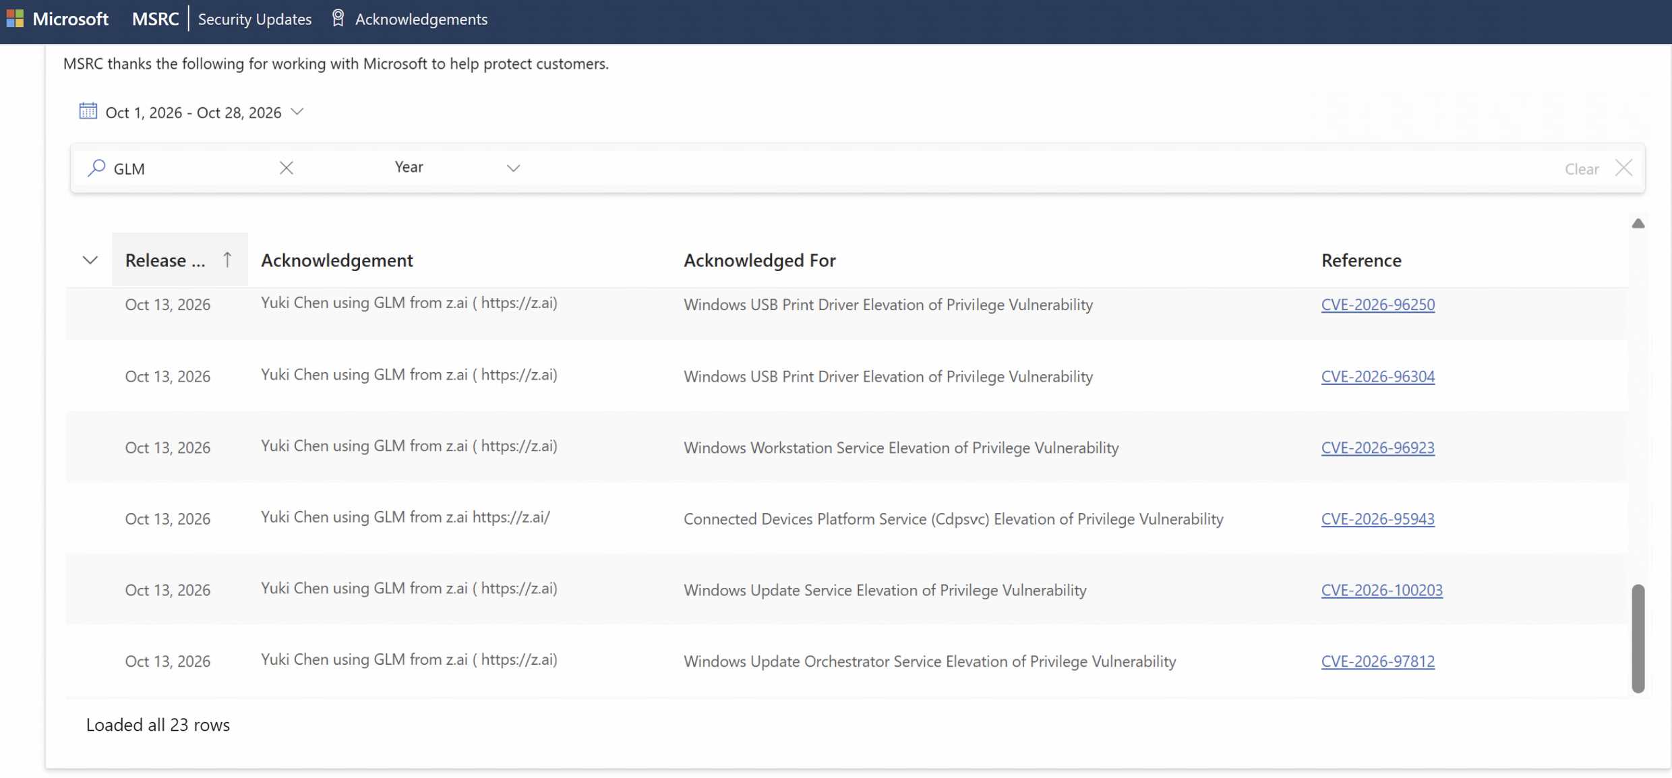The height and width of the screenshot is (778, 1672).
Task: Open the Year dropdown
Action: click(x=456, y=167)
